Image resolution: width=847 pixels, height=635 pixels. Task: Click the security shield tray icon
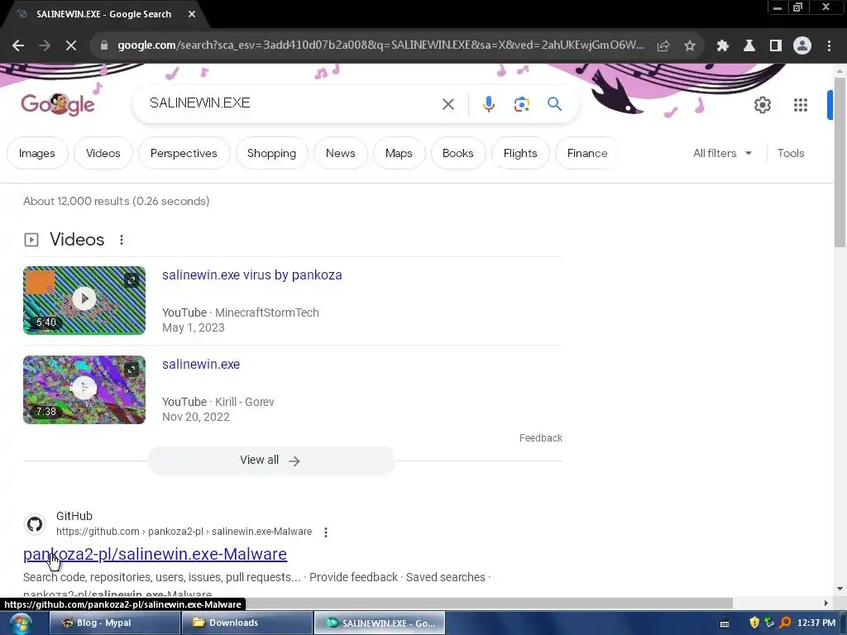[x=754, y=623]
